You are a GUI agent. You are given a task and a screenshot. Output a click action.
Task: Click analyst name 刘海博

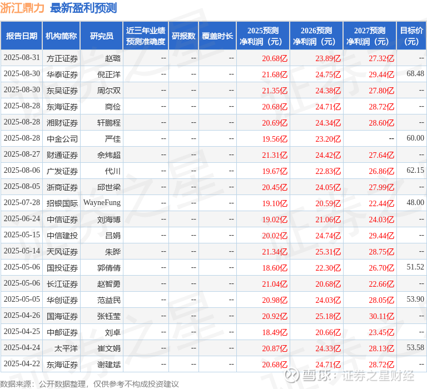109,220
